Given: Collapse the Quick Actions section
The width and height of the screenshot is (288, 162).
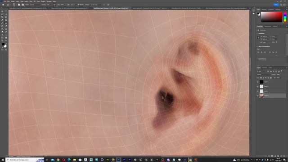Looking at the screenshot, I should [x=257, y=59].
